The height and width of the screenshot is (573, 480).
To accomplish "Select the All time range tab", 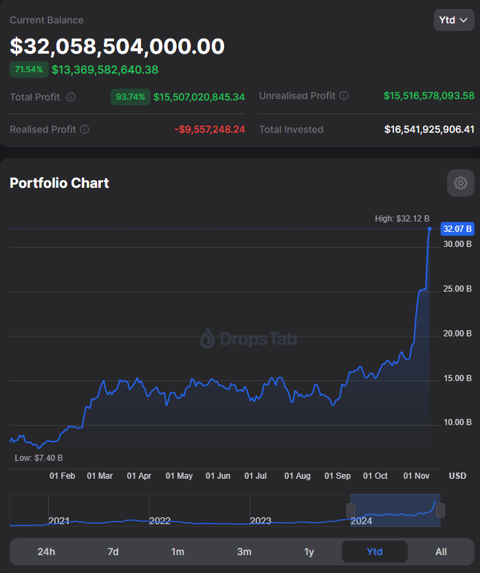I will click(x=441, y=552).
